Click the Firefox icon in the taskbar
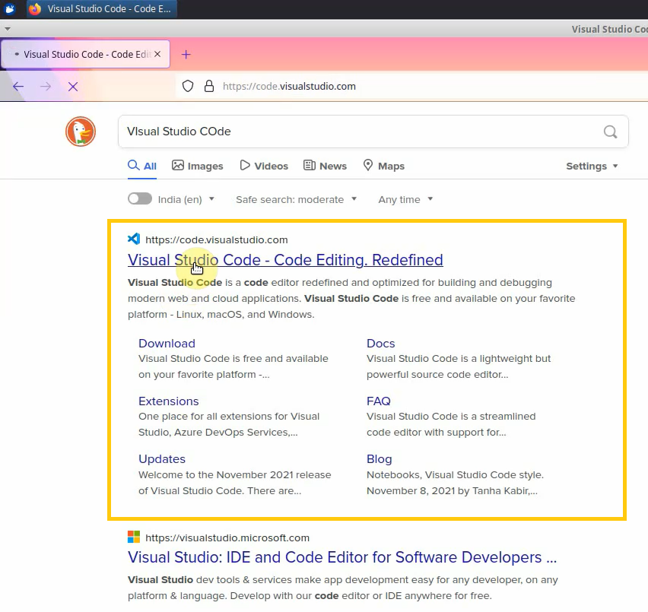The image size is (648, 612). point(34,9)
